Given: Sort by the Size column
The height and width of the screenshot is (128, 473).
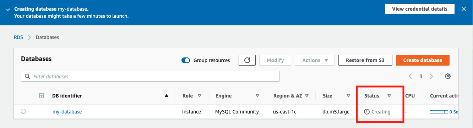Looking at the screenshot, I should pyautogui.click(x=348, y=96).
